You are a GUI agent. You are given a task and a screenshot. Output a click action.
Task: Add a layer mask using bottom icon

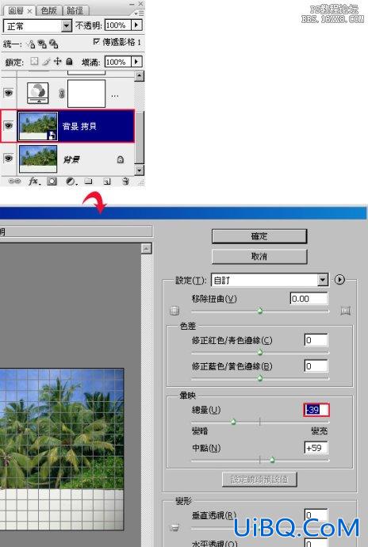(x=52, y=181)
